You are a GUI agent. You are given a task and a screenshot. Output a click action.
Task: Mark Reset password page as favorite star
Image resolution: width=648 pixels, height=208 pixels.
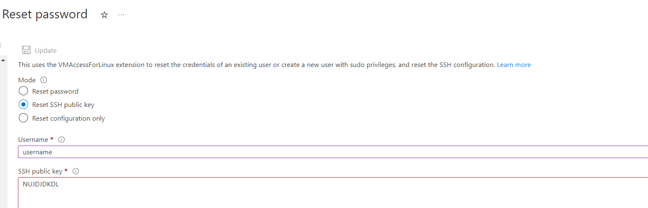(x=104, y=15)
